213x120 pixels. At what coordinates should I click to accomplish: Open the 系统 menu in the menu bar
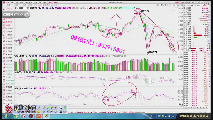pos(8,2)
